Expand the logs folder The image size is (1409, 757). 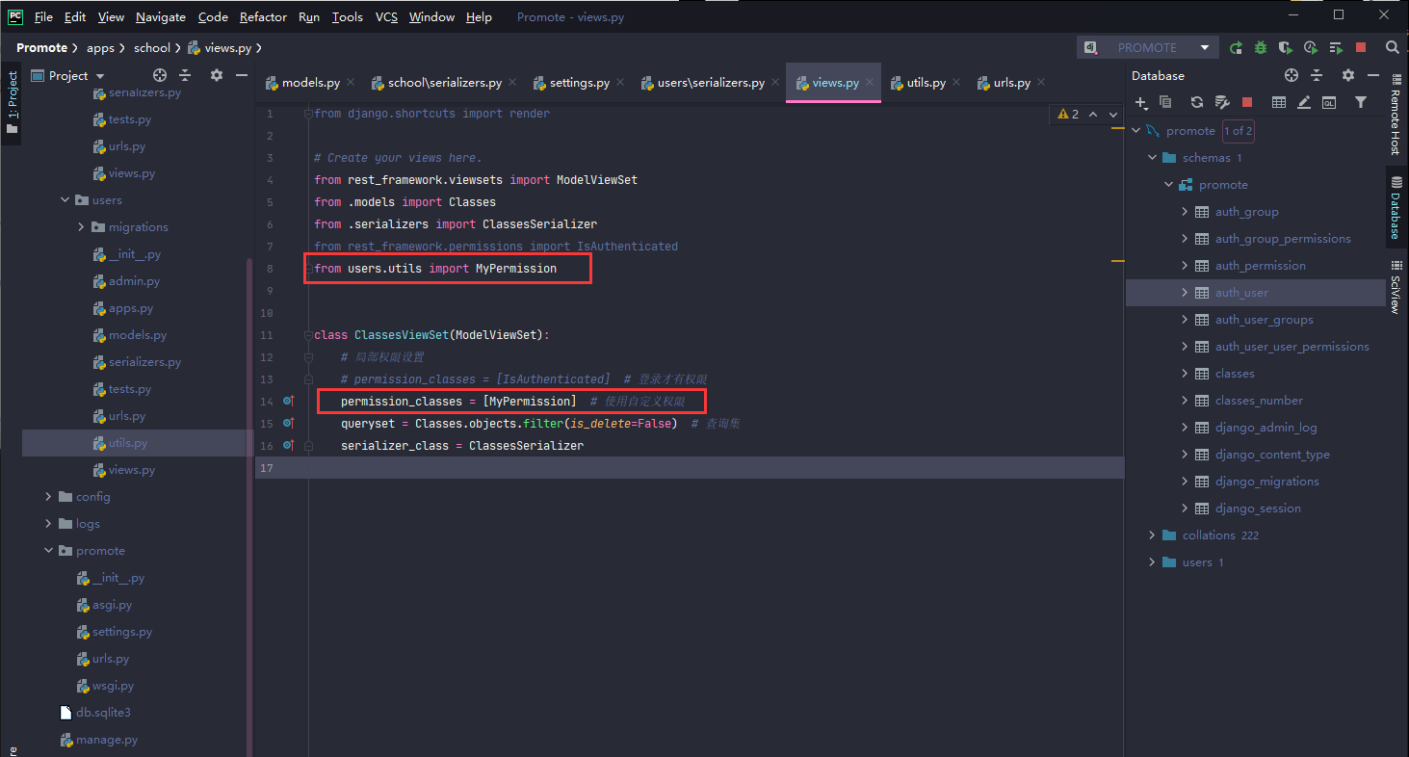click(x=49, y=524)
